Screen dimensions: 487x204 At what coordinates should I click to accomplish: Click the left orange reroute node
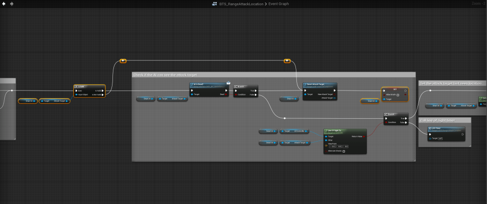point(123,61)
